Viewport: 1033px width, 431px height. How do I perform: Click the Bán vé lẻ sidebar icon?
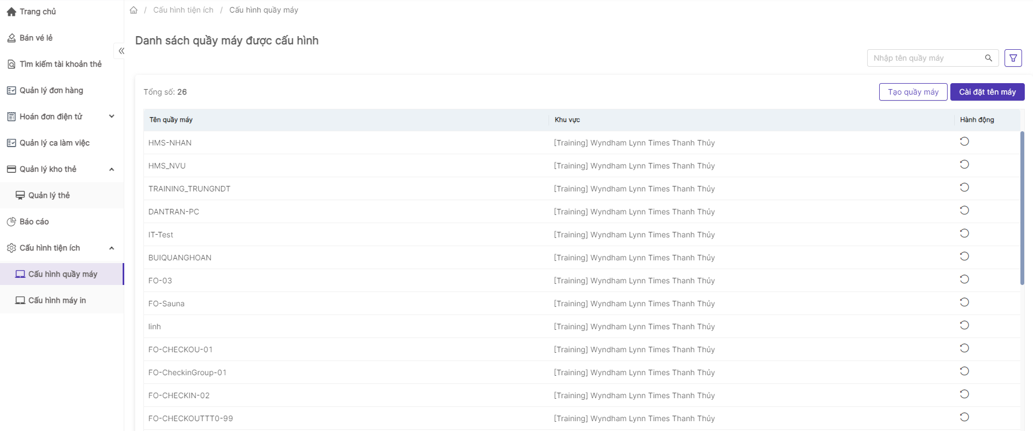click(11, 38)
